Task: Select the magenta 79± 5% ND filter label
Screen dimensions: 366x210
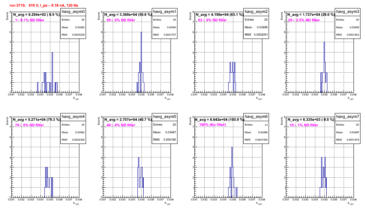Action: pyautogui.click(x=29, y=125)
